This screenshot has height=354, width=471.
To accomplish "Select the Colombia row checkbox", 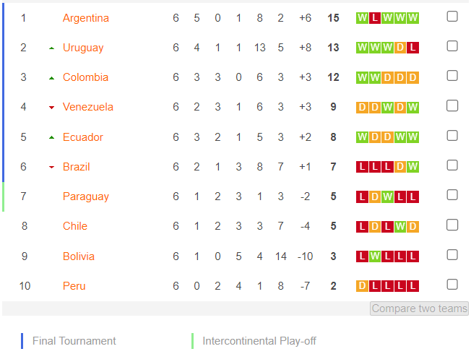I will (x=452, y=76).
